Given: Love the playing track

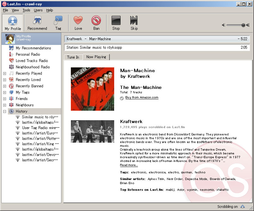Looking at the screenshot, I should pos(78,23).
